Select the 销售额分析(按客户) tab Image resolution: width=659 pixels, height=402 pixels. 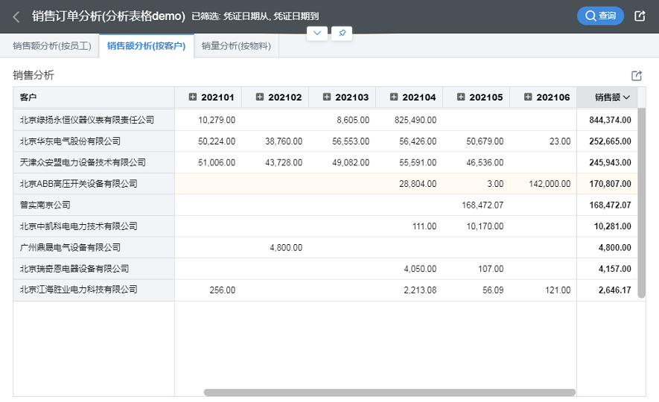tap(146, 46)
